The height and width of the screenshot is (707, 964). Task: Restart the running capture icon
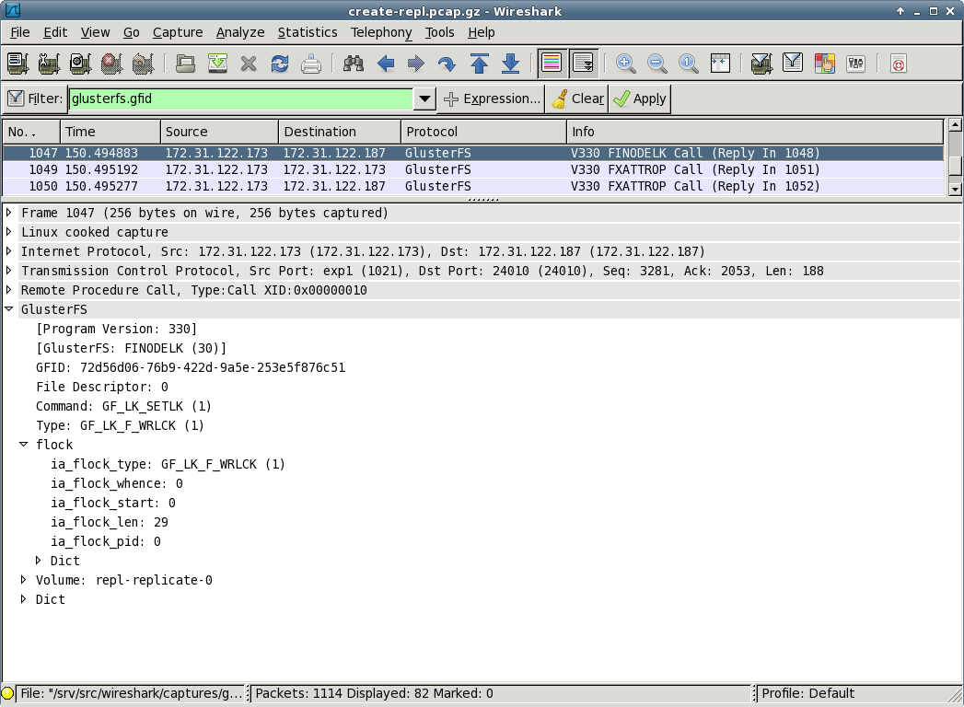pos(144,64)
